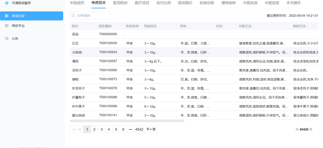Click code T000000000
The height and width of the screenshot is (148, 323).
108,34
